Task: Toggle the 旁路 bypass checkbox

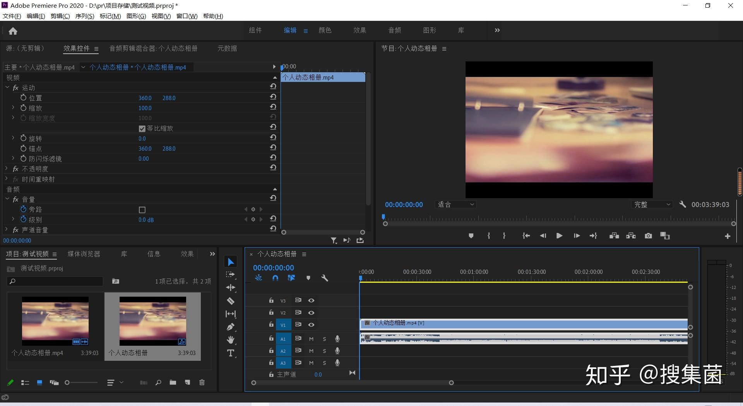Action: (x=142, y=210)
